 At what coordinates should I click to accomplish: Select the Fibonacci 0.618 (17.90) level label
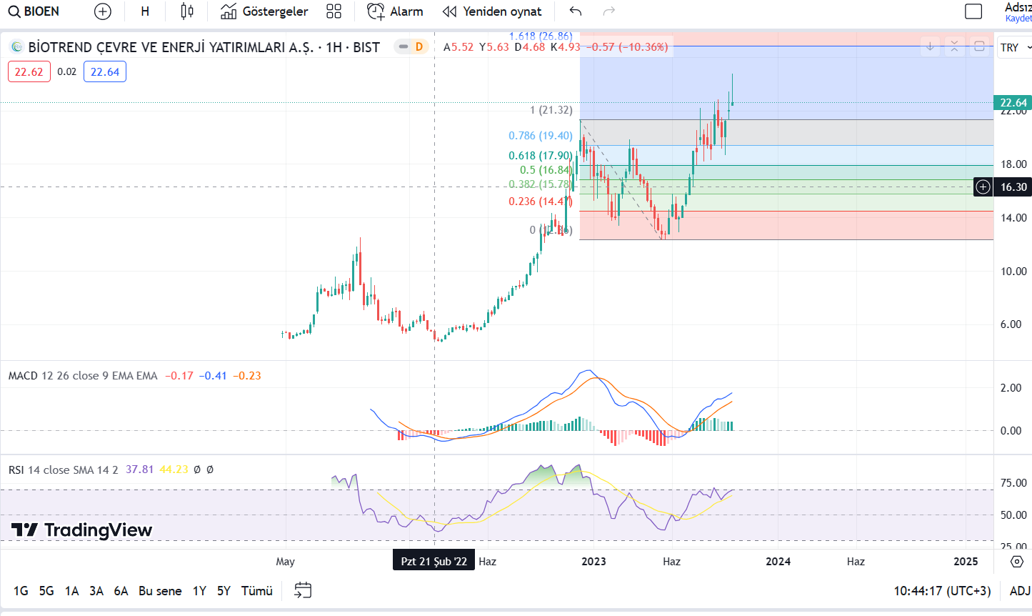click(x=541, y=156)
